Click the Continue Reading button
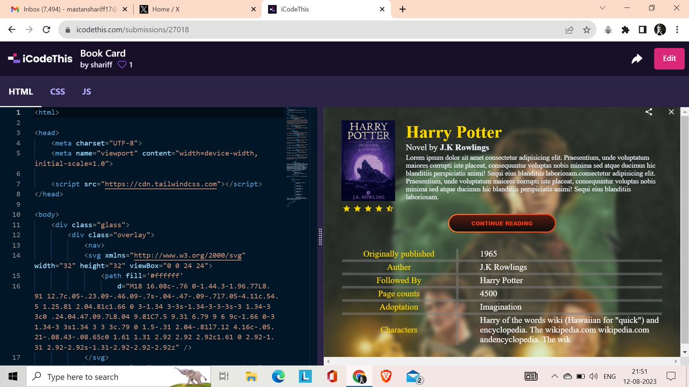 tap(502, 223)
